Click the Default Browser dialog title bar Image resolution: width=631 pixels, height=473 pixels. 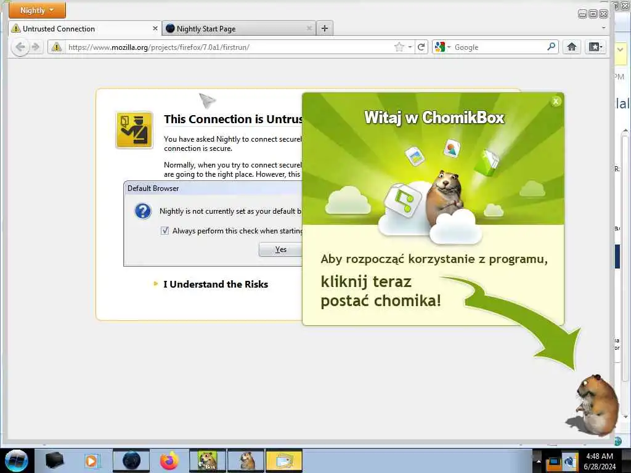[213, 188]
